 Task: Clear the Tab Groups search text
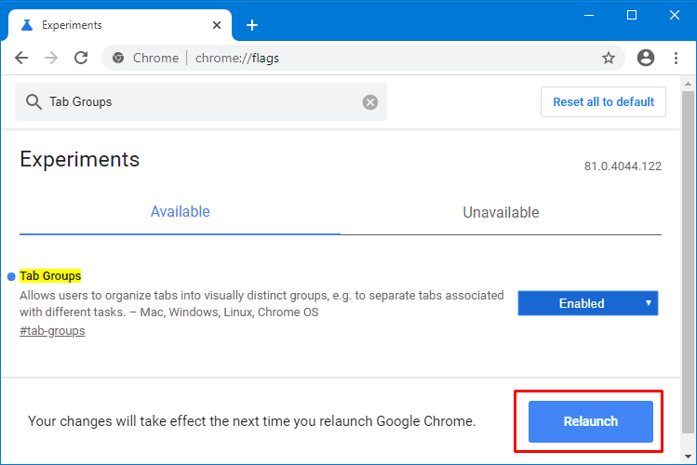point(369,102)
